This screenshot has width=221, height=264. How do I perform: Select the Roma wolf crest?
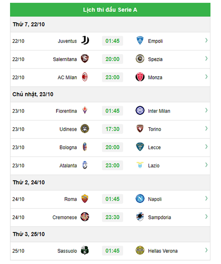pos(85,199)
